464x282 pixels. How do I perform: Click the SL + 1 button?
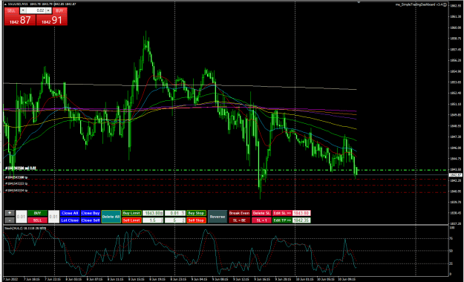pyautogui.click(x=261, y=220)
